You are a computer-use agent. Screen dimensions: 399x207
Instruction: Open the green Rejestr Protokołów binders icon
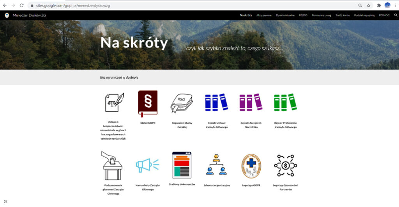pyautogui.click(x=285, y=103)
